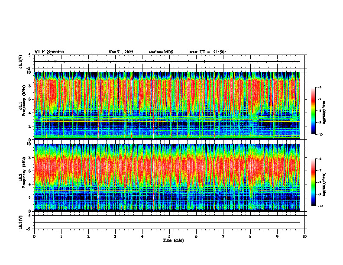Click the 'ch.1(V)' waveform axis label
The height and width of the screenshot is (265, 343).
pos(21,61)
